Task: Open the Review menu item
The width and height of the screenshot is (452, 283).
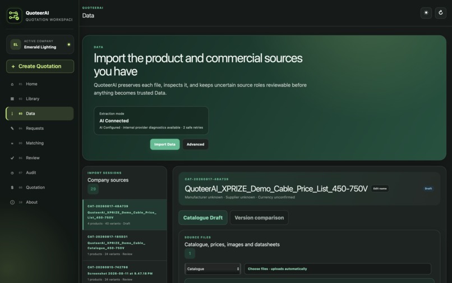Action: (40, 158)
